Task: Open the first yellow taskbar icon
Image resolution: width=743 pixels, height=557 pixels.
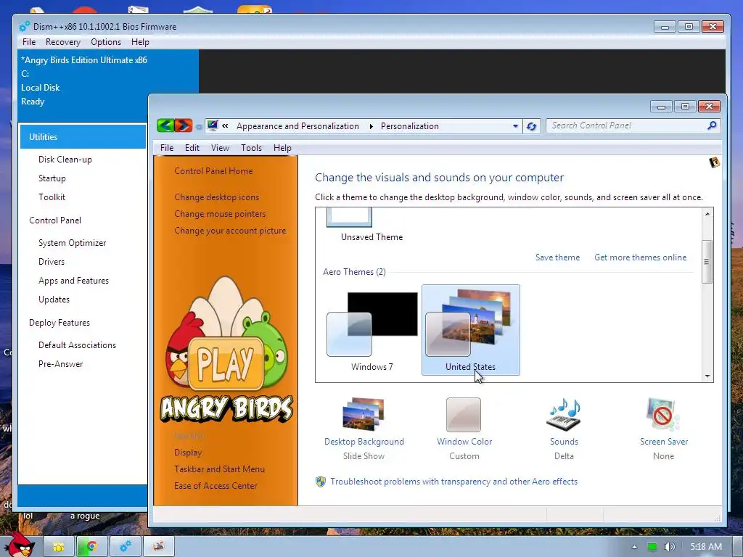Action: click(59, 547)
